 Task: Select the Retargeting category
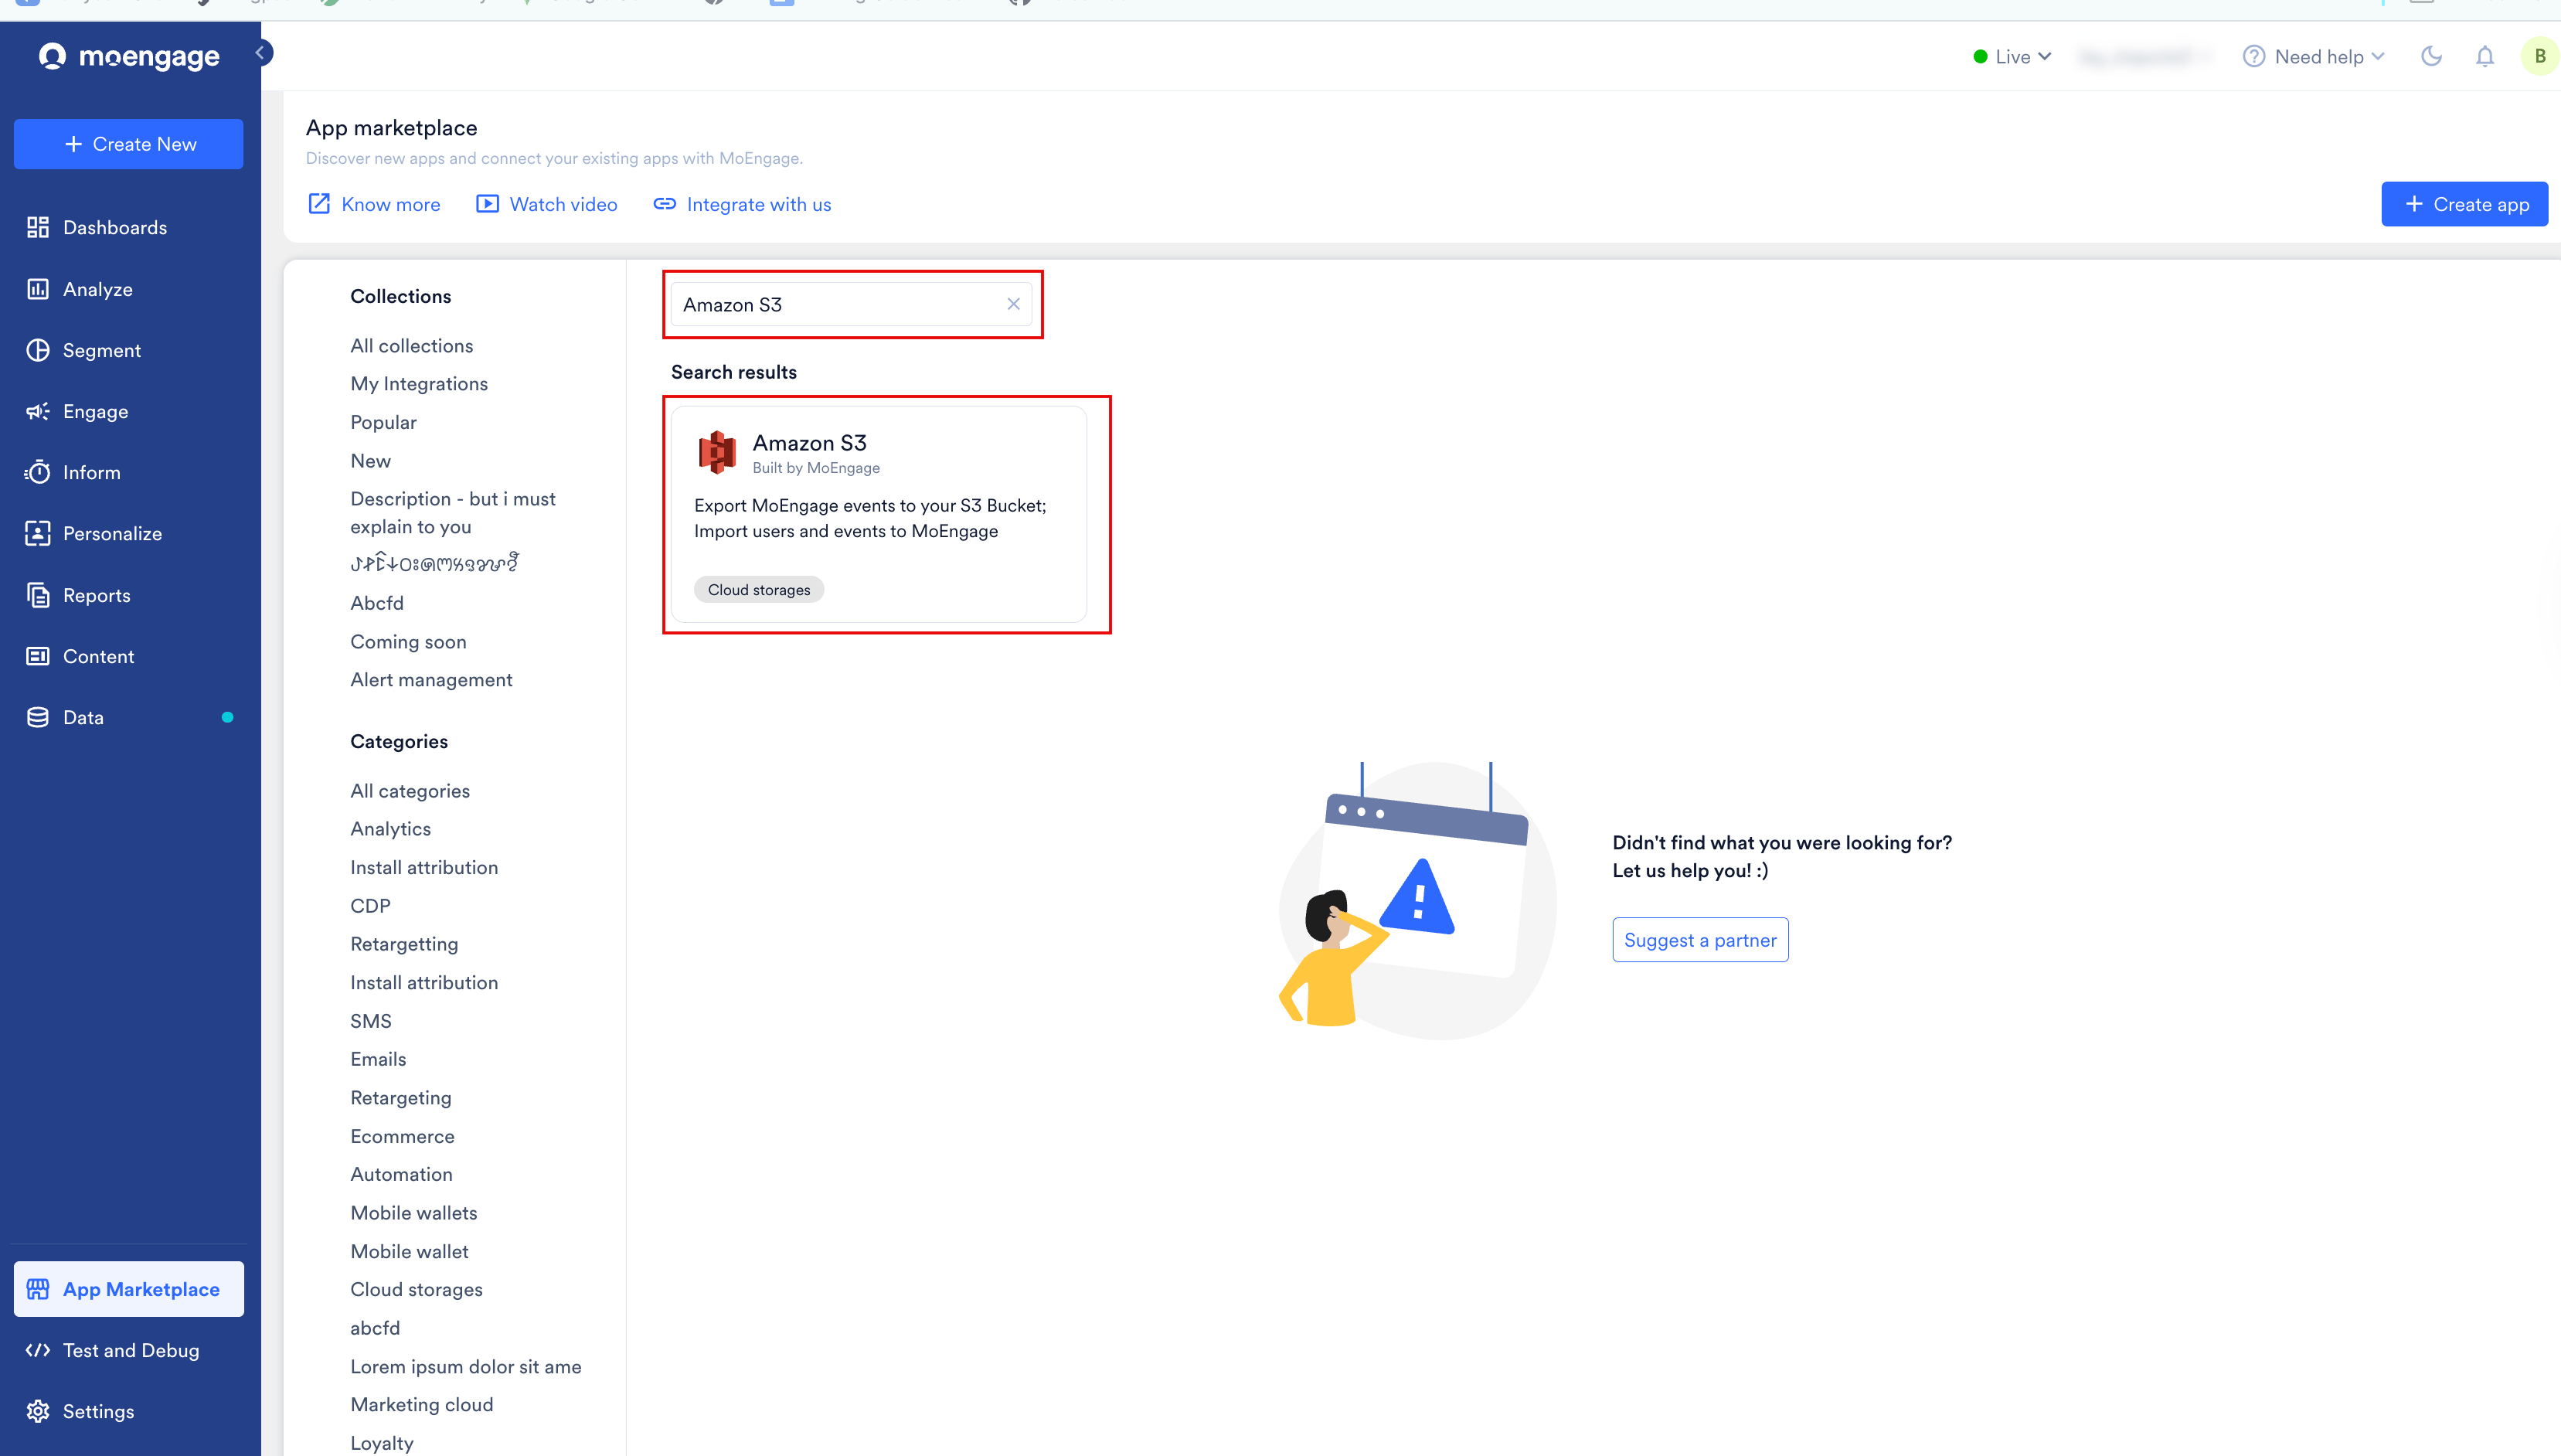coord(401,1098)
